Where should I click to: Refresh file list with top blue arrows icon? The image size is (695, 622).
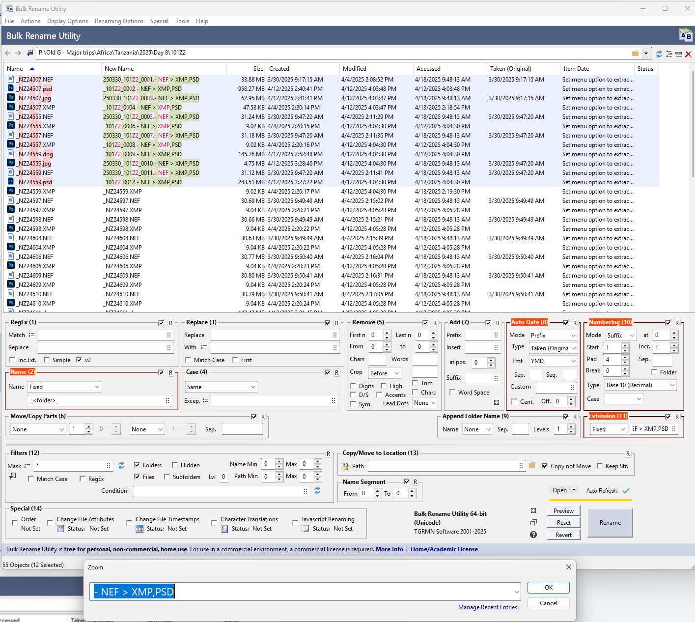tap(659, 54)
